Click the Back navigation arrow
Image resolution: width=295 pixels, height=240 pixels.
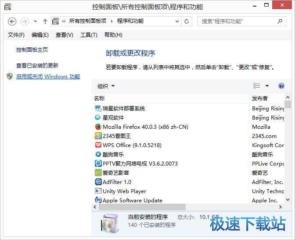(12, 21)
